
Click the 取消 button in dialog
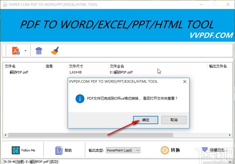coord(174,120)
